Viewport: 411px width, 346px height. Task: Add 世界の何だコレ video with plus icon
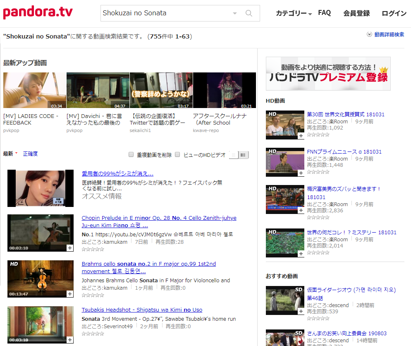[x=301, y=254]
